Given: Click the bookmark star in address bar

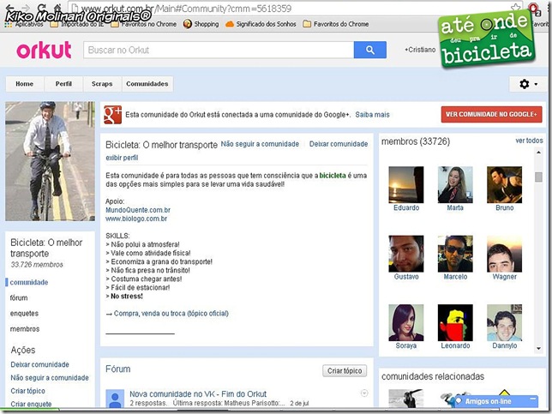Looking at the screenshot, I should point(515,8).
